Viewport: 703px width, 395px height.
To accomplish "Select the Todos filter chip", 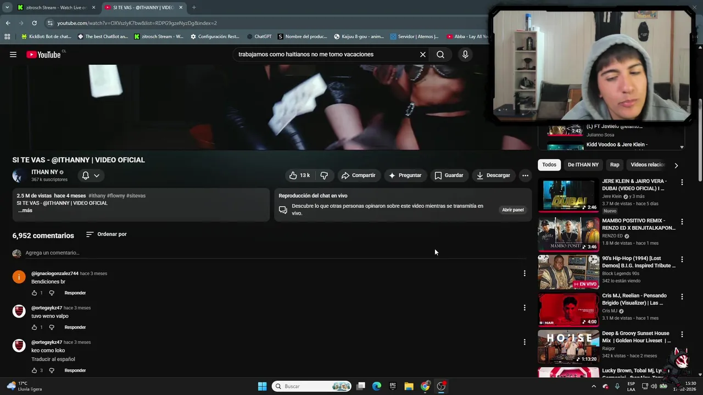I will click(x=549, y=165).
